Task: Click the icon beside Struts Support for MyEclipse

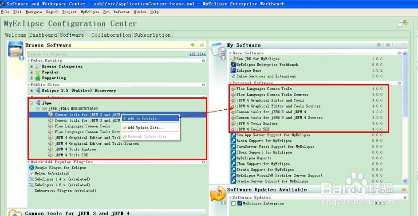Action: point(233,170)
